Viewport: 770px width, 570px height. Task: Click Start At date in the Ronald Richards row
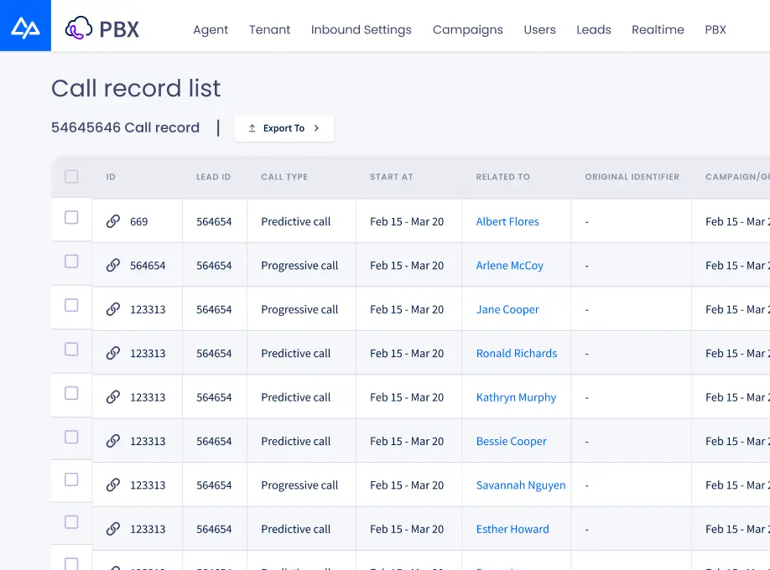click(x=407, y=354)
